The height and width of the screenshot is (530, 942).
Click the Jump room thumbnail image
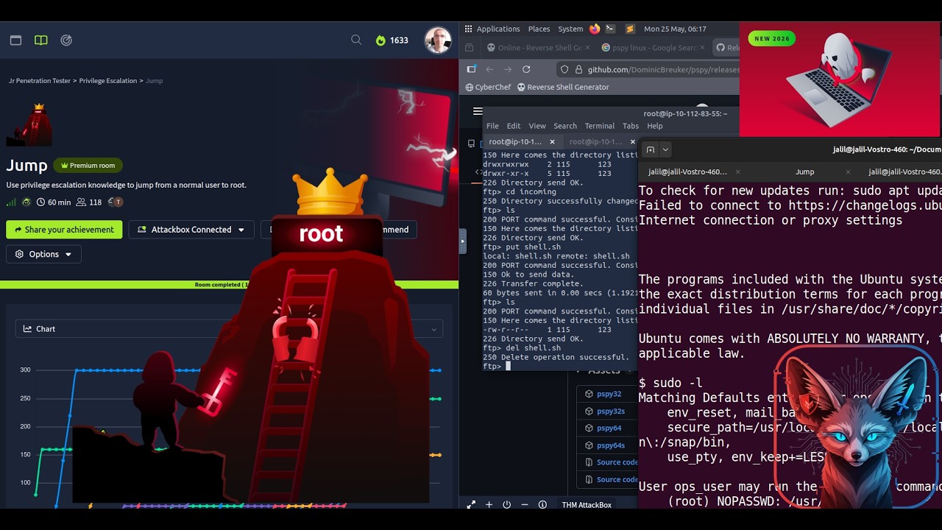(x=29, y=124)
